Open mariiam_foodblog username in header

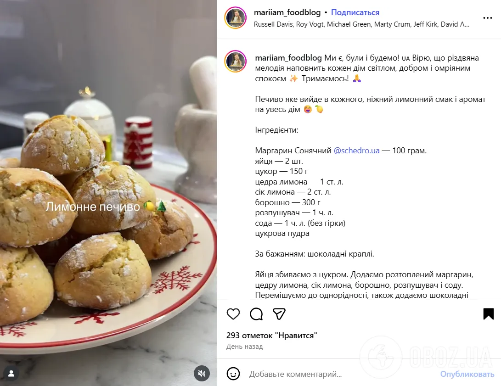click(287, 12)
